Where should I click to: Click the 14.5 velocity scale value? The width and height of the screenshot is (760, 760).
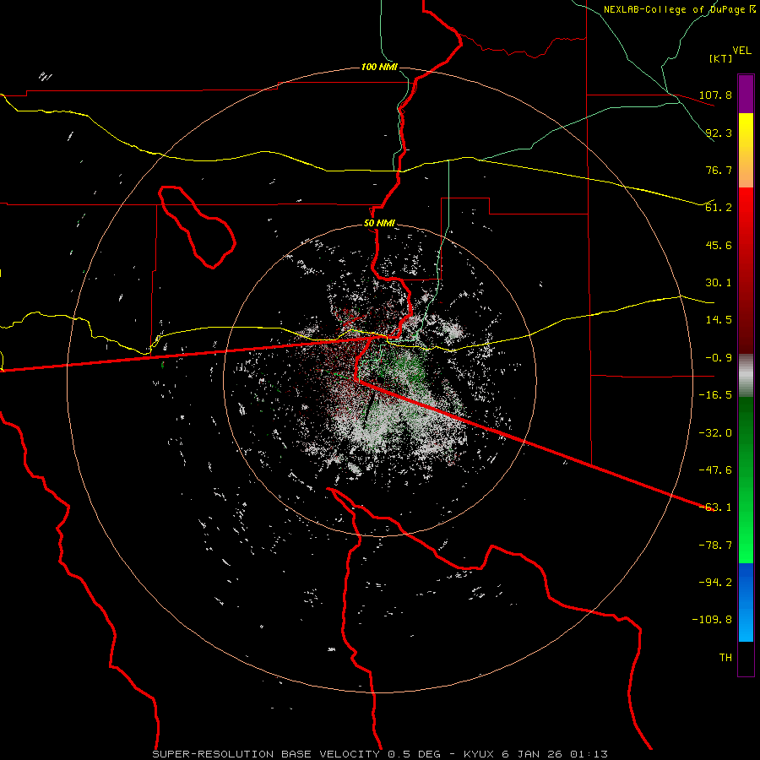719,320
